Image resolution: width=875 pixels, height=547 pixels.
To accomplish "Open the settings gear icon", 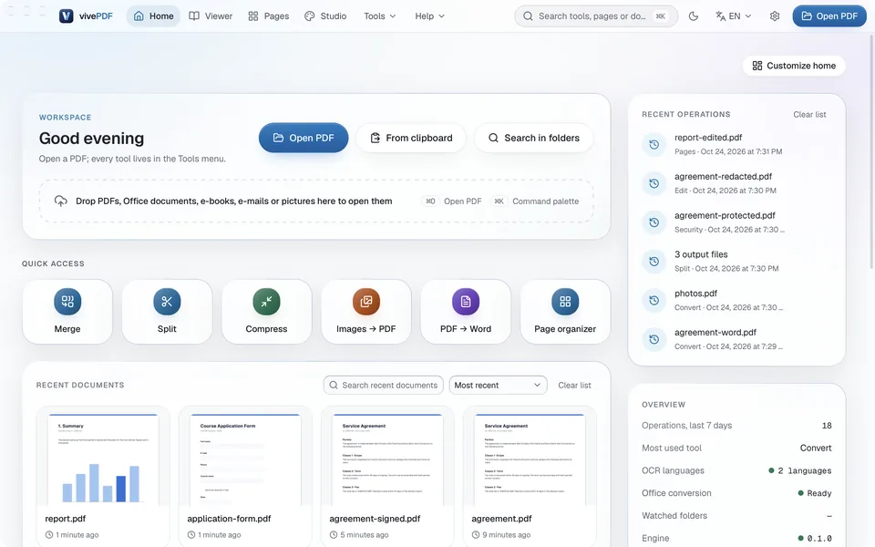I will click(x=775, y=16).
